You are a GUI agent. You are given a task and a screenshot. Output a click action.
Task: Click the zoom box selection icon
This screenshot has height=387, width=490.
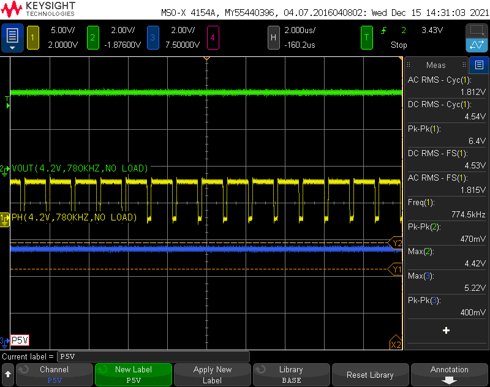pyautogui.click(x=477, y=31)
